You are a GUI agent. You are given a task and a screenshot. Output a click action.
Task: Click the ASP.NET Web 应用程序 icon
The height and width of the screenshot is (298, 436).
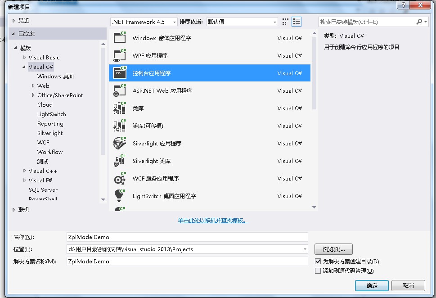pyautogui.click(x=120, y=90)
